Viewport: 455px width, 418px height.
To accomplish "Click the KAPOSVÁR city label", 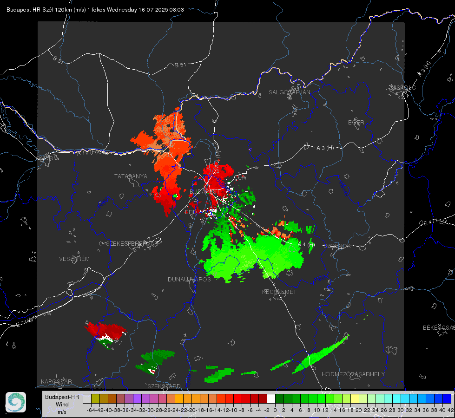I will (56, 381).
